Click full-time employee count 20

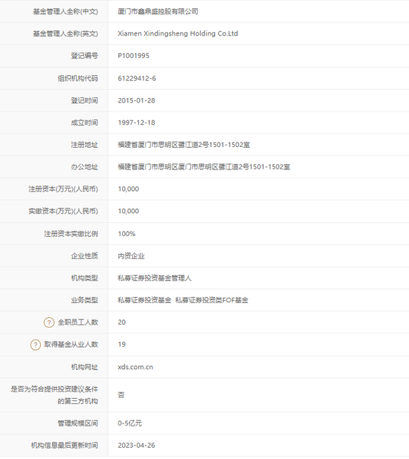[x=122, y=322]
